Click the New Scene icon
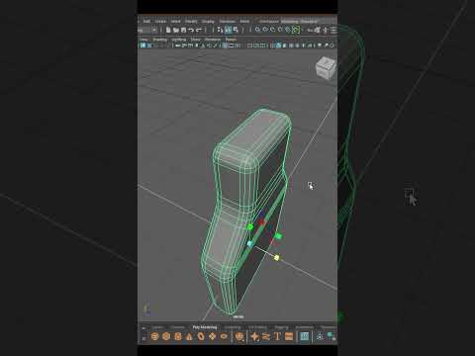The width and height of the screenshot is (475, 356). pos(168,30)
